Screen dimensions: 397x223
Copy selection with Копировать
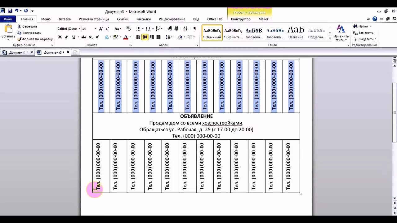click(x=29, y=33)
